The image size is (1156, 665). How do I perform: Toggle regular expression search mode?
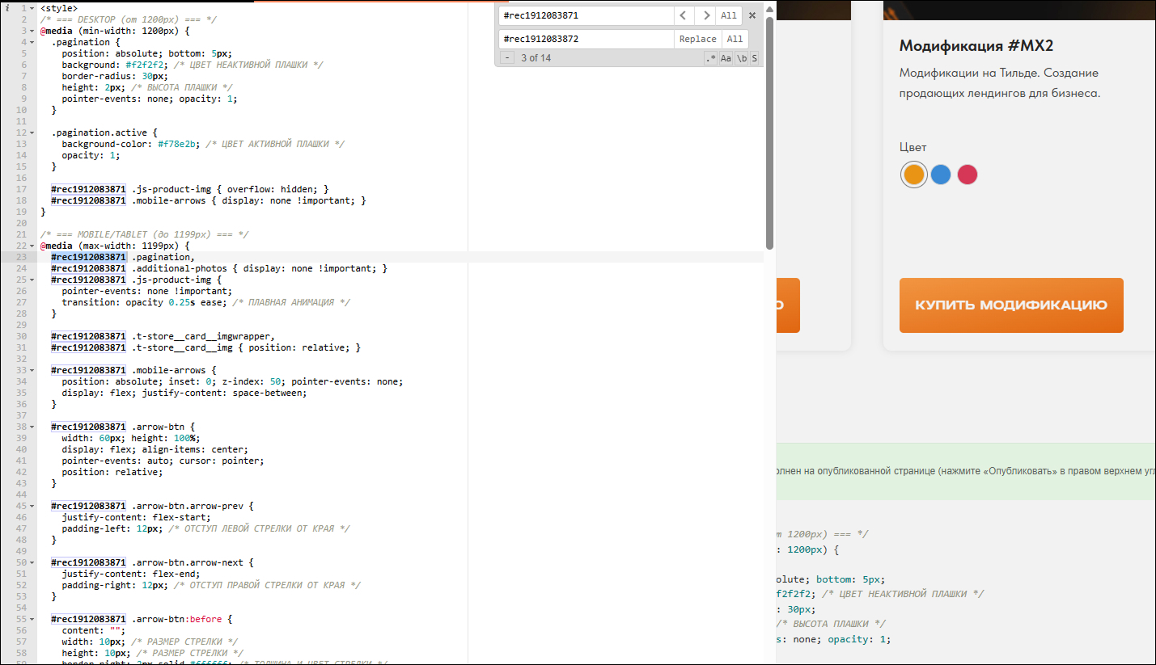point(711,58)
